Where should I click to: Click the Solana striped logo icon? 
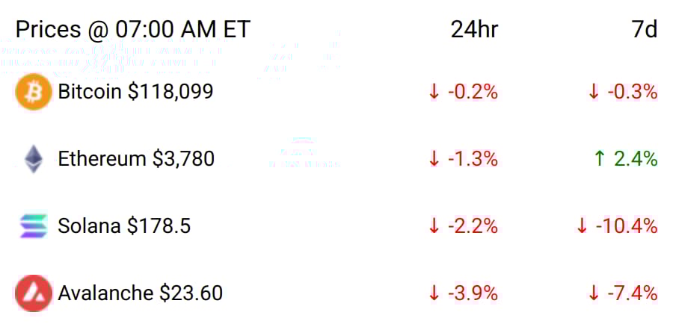pyautogui.click(x=34, y=226)
